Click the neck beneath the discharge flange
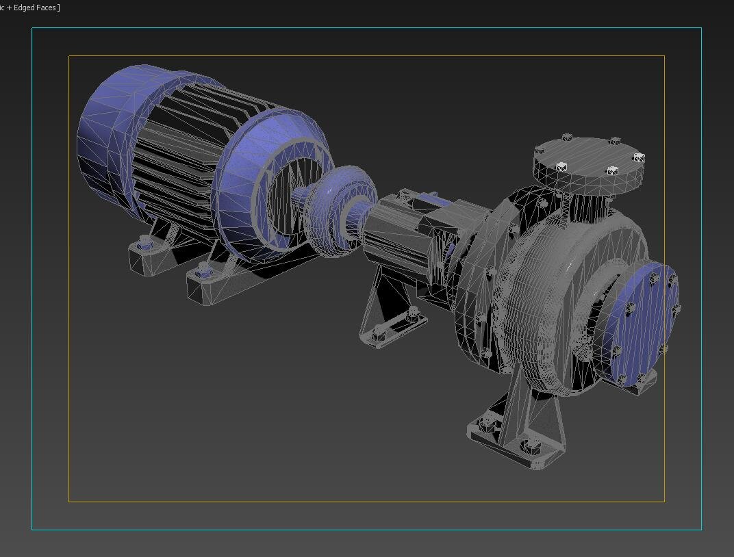734x557 pixels. [x=587, y=205]
